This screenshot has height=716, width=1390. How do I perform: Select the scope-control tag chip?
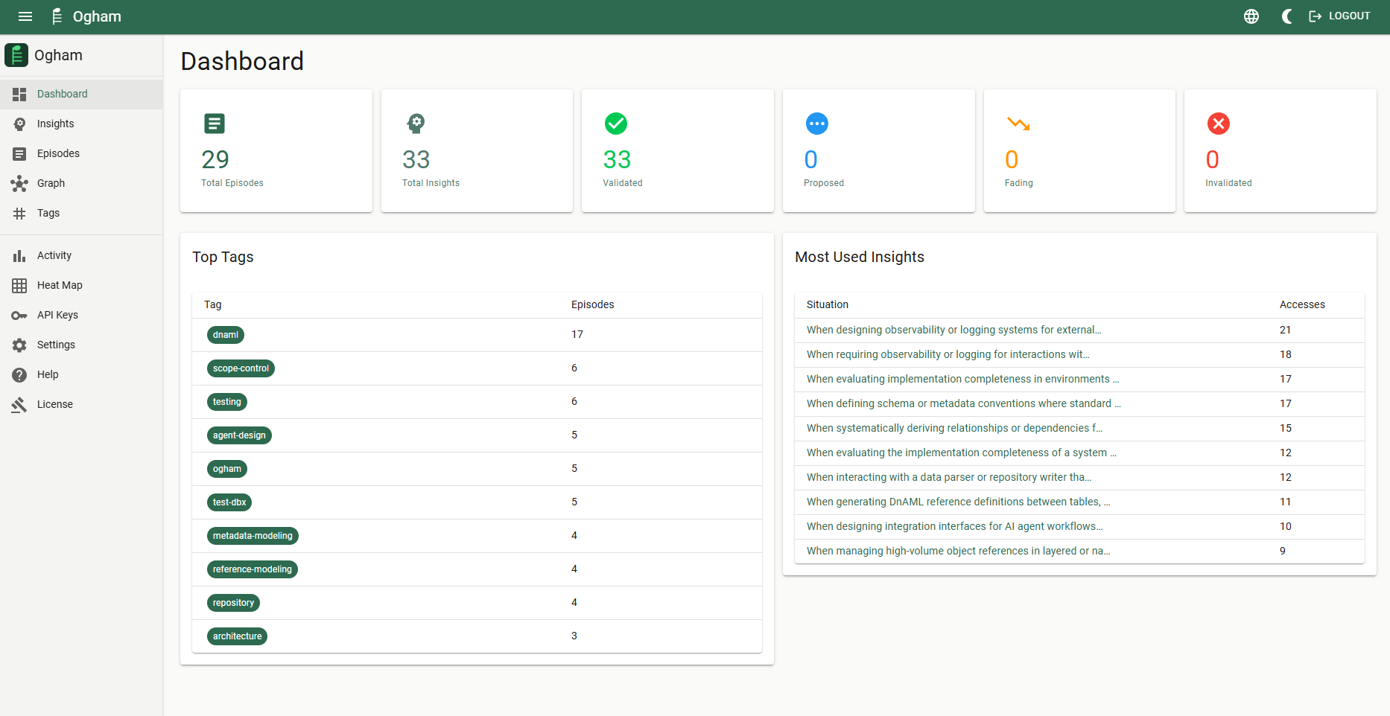(x=241, y=368)
